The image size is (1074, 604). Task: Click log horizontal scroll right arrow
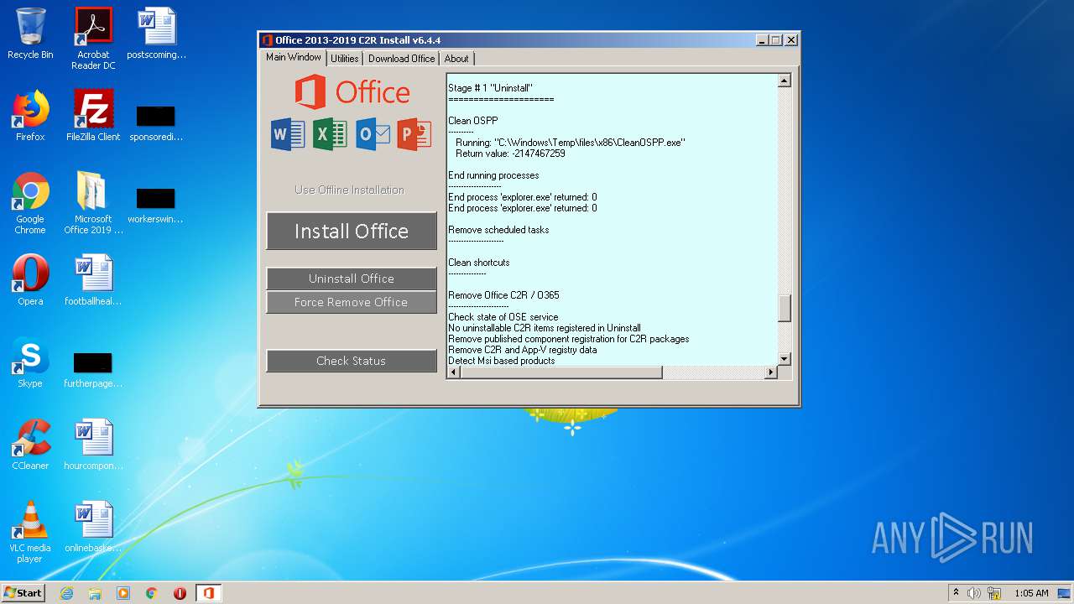pyautogui.click(x=770, y=372)
